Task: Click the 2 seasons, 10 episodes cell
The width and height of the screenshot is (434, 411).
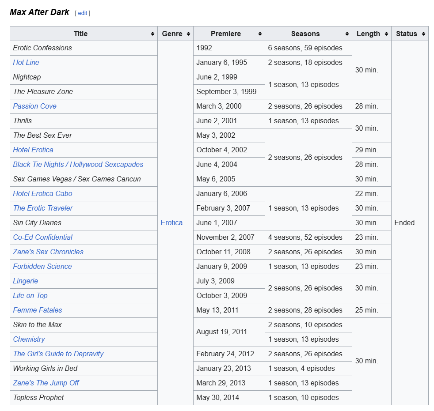Action: tap(308, 325)
